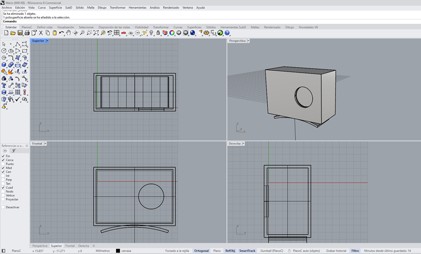Choose the Circle tool in sidebar
The width and height of the screenshot is (421, 254).
click(4, 51)
